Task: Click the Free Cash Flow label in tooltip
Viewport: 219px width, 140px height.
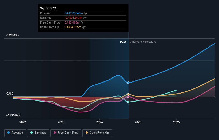Action: 50,22
